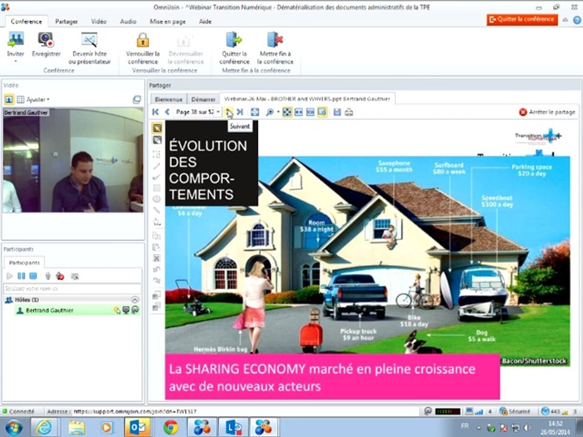
Task: Click the name input field in Participants panel
Action: point(72,288)
